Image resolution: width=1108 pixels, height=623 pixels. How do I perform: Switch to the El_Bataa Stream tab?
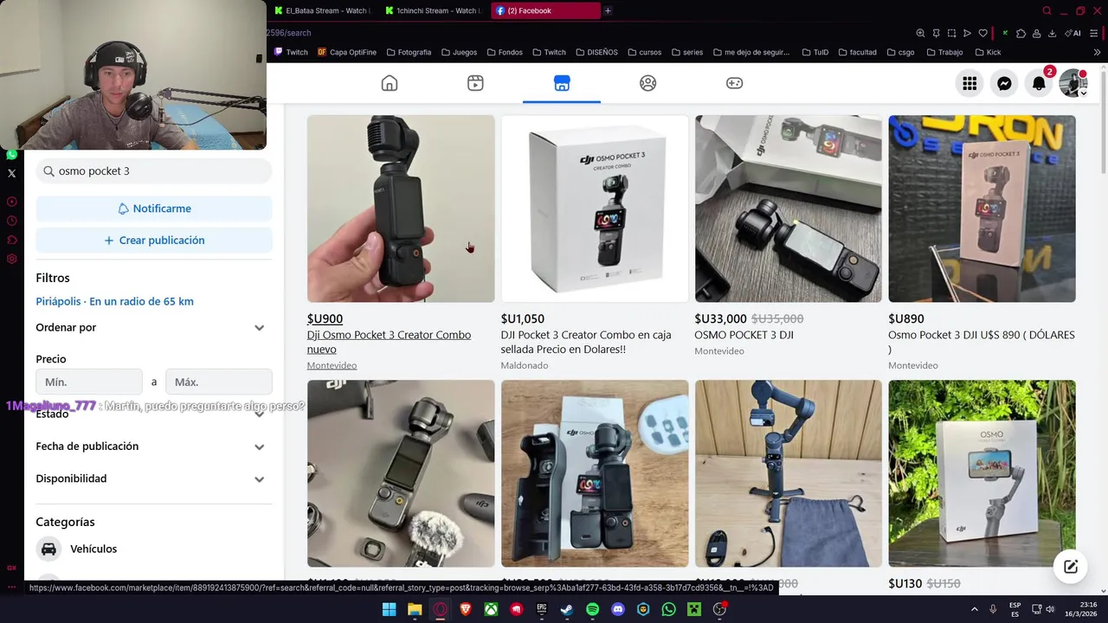(320, 10)
